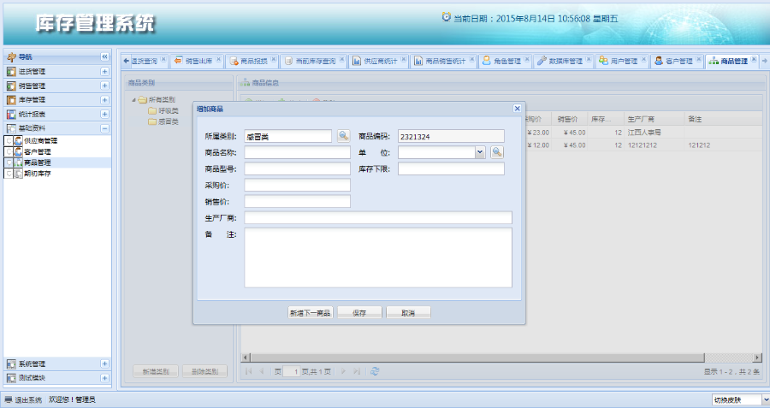Viewport: 770px width, 408px height.
Task: Close the 销售出库 tab
Action: 218,59
